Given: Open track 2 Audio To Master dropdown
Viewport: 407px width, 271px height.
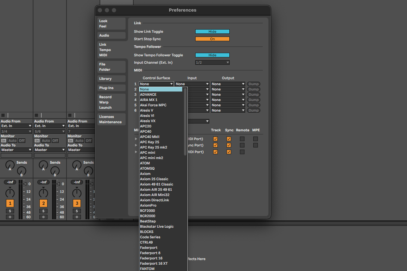Looking at the screenshot, I should point(50,150).
